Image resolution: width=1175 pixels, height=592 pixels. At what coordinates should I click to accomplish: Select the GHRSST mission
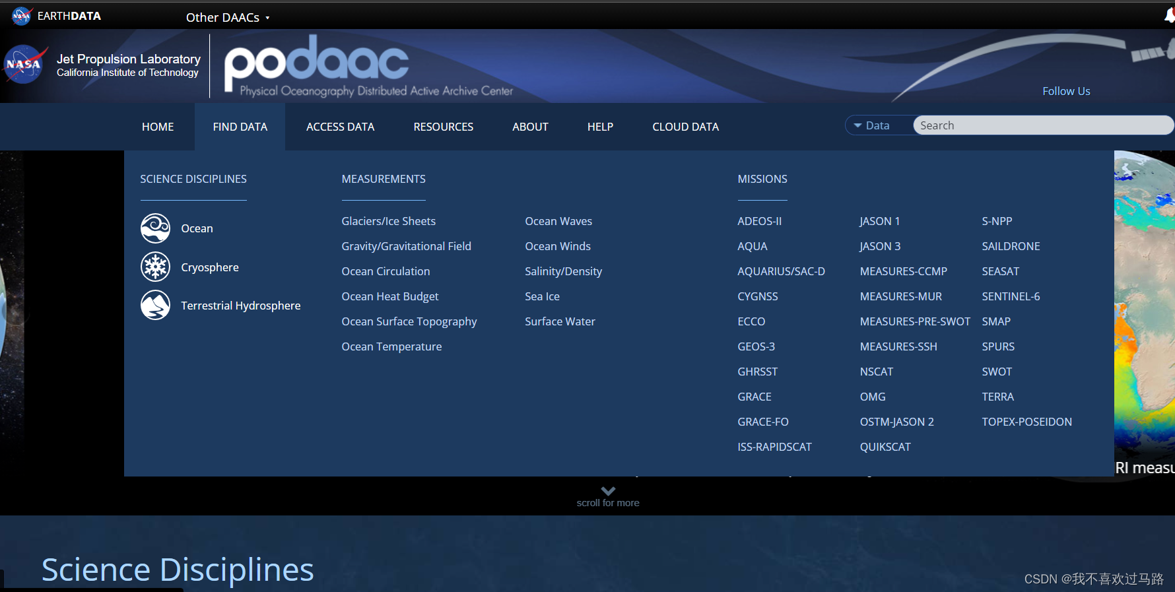[x=757, y=372]
